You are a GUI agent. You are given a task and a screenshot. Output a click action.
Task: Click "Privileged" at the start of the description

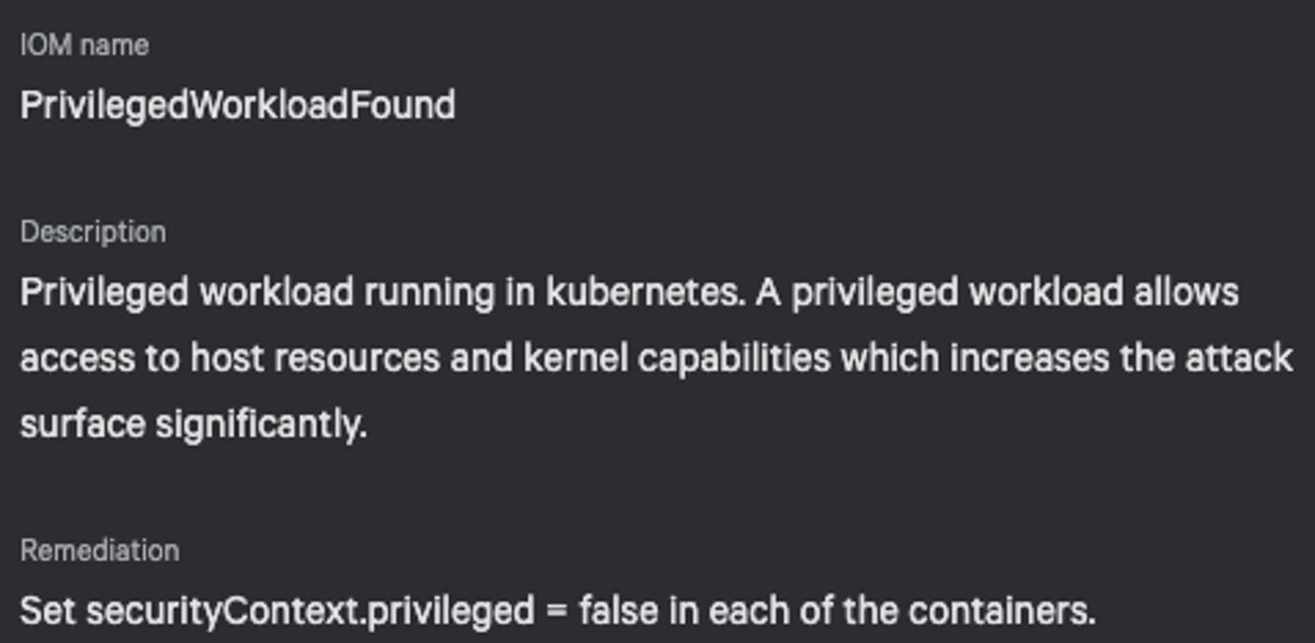point(104,292)
